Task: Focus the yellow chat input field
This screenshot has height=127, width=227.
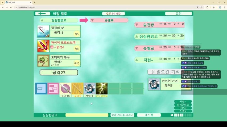Action: click(87, 115)
